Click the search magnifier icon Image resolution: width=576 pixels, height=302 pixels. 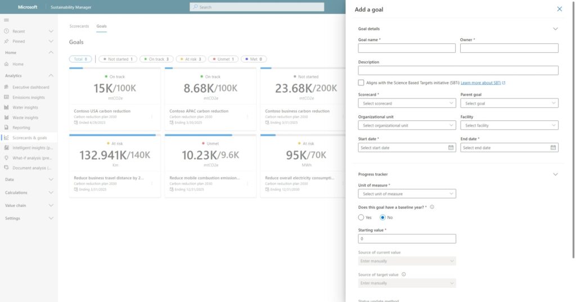tap(195, 7)
